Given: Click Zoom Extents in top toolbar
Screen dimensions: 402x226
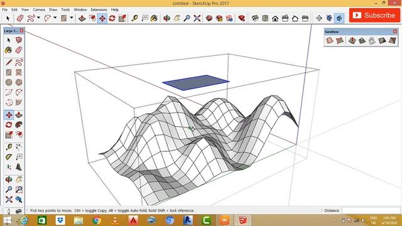Looking at the screenshot, I should 197,18.
